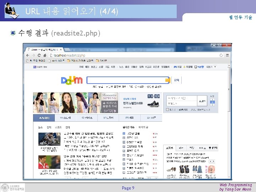
Task: Select the first shopping box tab
Action: (x=169, y=148)
